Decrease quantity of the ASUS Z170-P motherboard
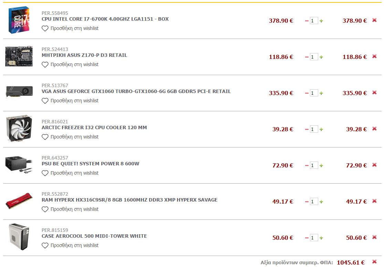 coord(307,57)
